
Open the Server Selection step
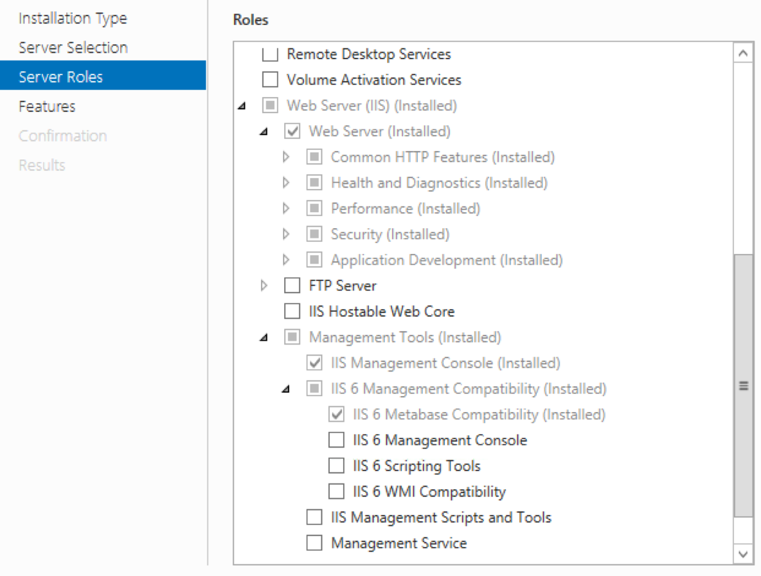pos(73,48)
